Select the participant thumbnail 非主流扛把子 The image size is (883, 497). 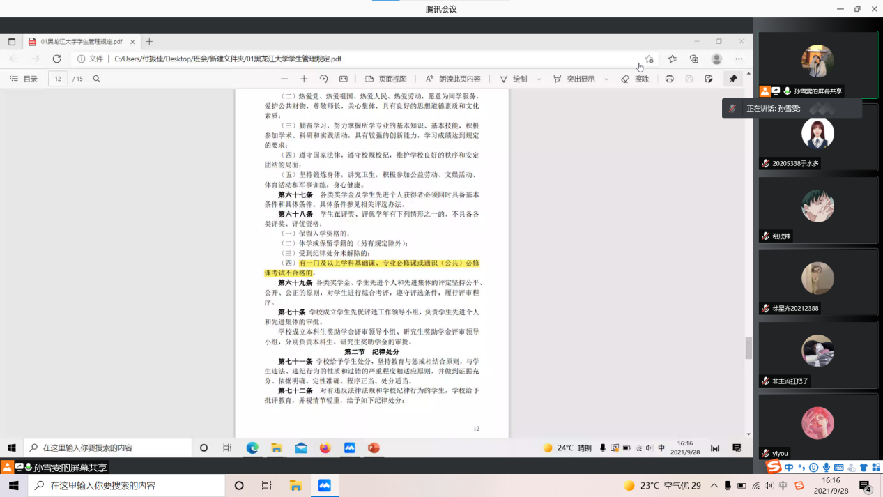pyautogui.click(x=818, y=355)
